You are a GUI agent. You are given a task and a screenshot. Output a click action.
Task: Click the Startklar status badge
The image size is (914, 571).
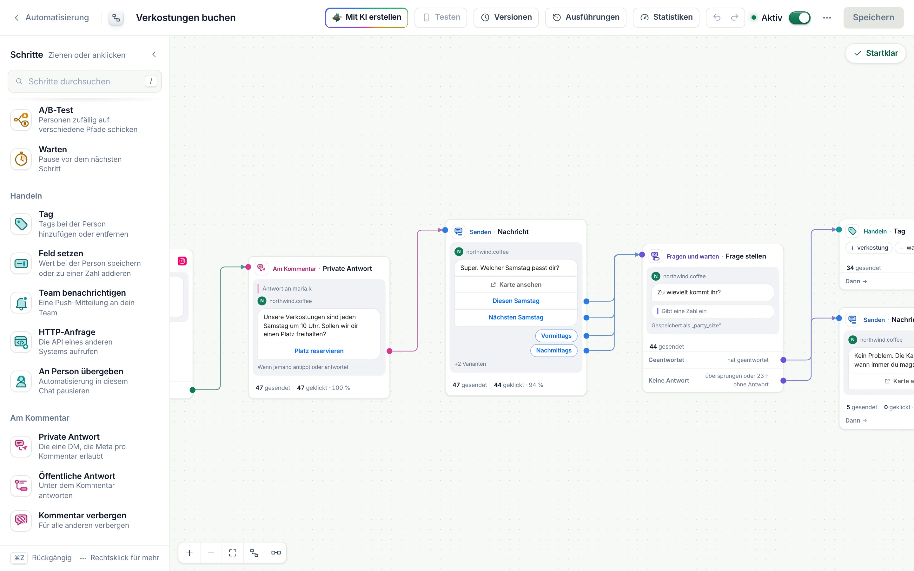(x=876, y=53)
